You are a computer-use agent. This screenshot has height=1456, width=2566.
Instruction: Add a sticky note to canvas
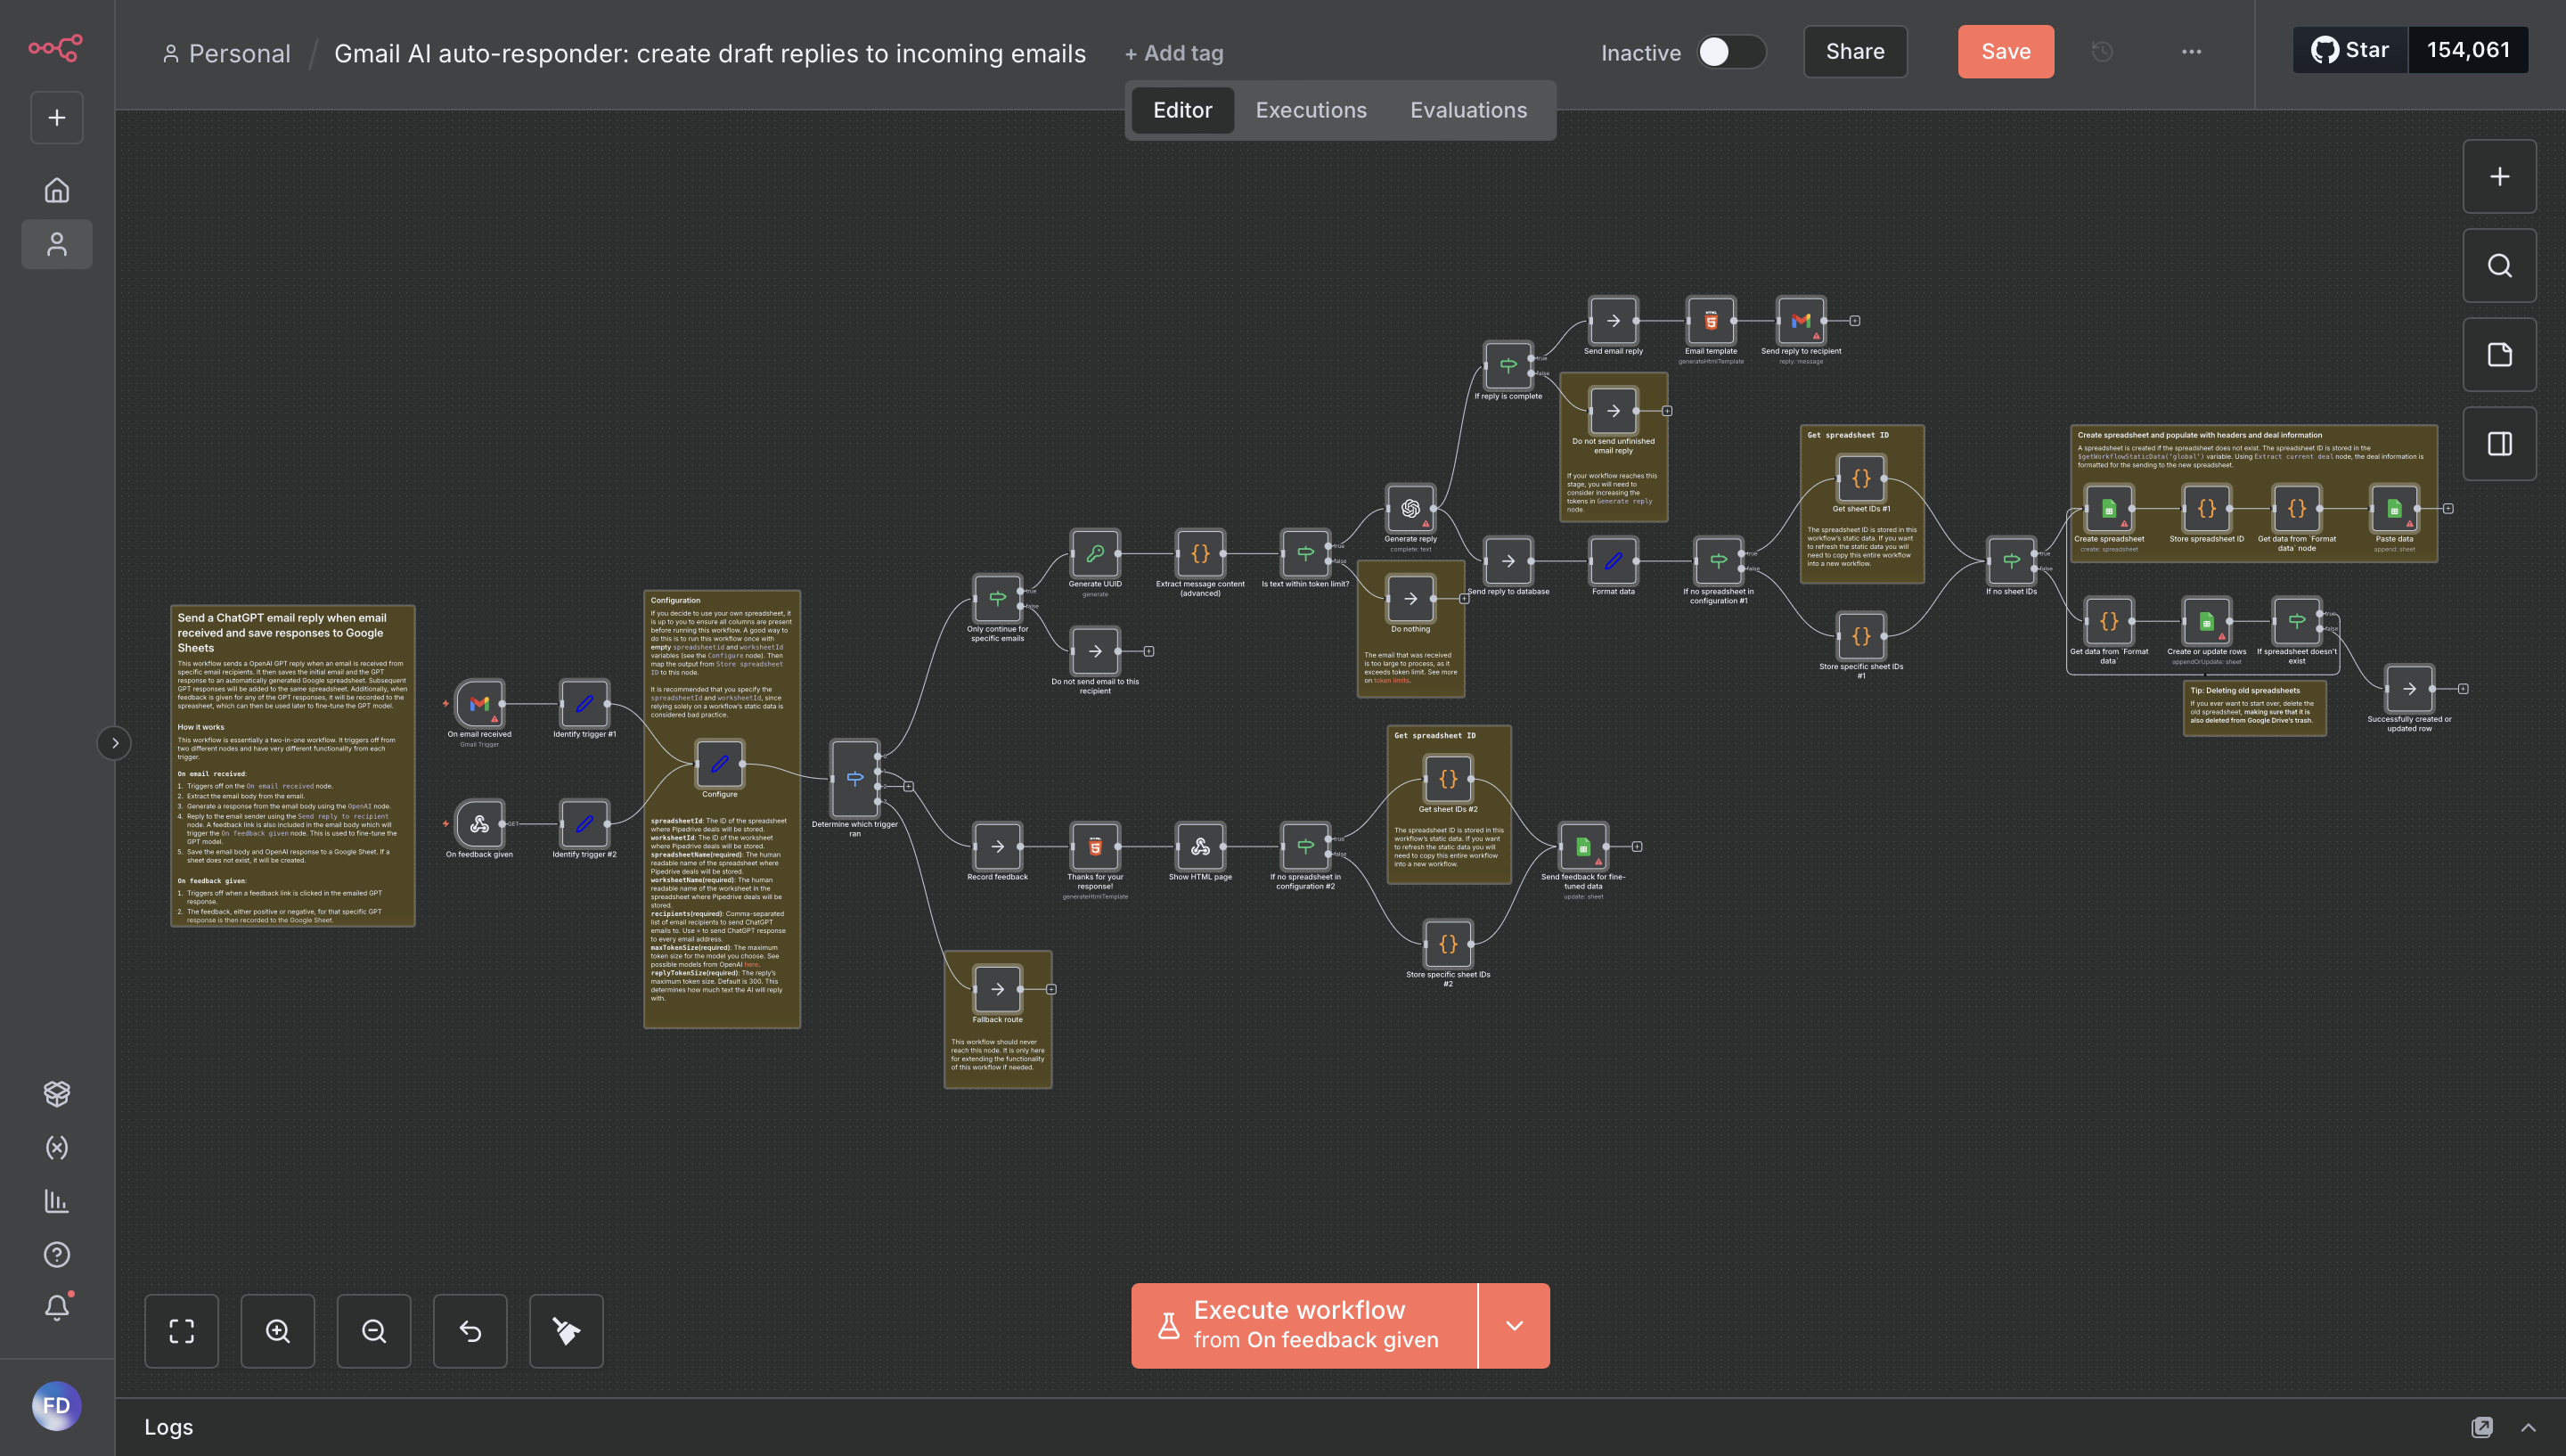pos(2499,355)
